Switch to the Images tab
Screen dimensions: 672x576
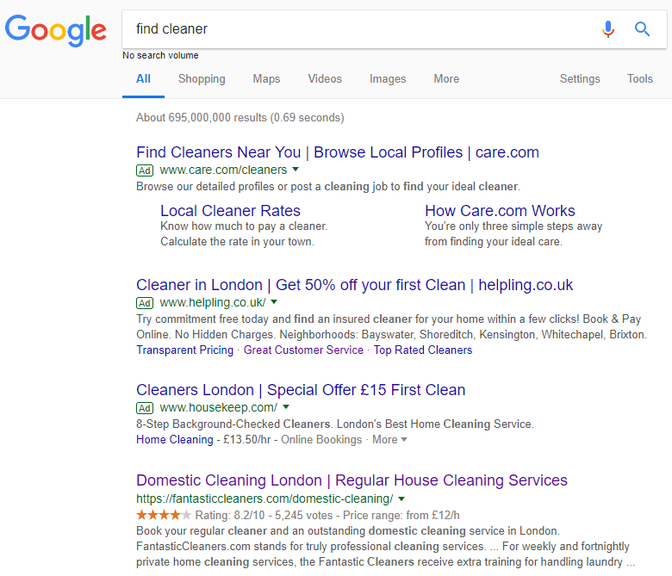coord(388,79)
